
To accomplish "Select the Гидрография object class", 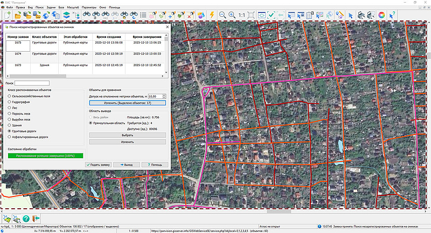I will tap(9, 101).
